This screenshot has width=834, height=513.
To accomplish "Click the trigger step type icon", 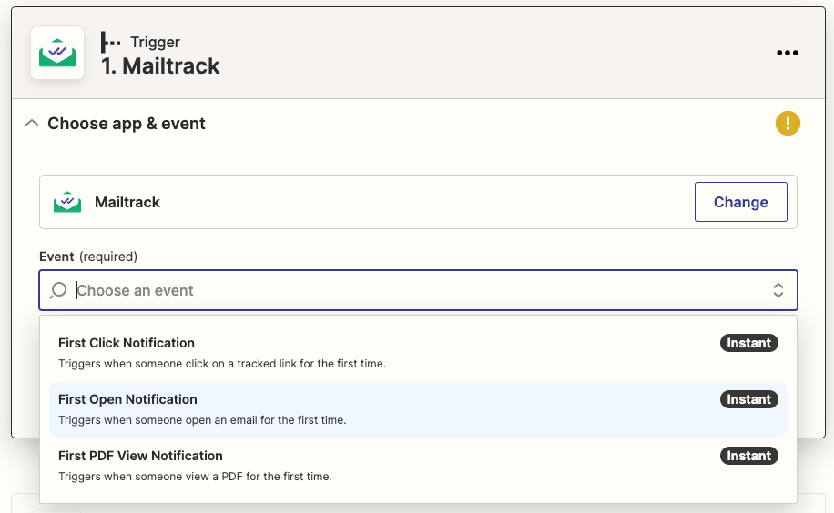I will (111, 42).
